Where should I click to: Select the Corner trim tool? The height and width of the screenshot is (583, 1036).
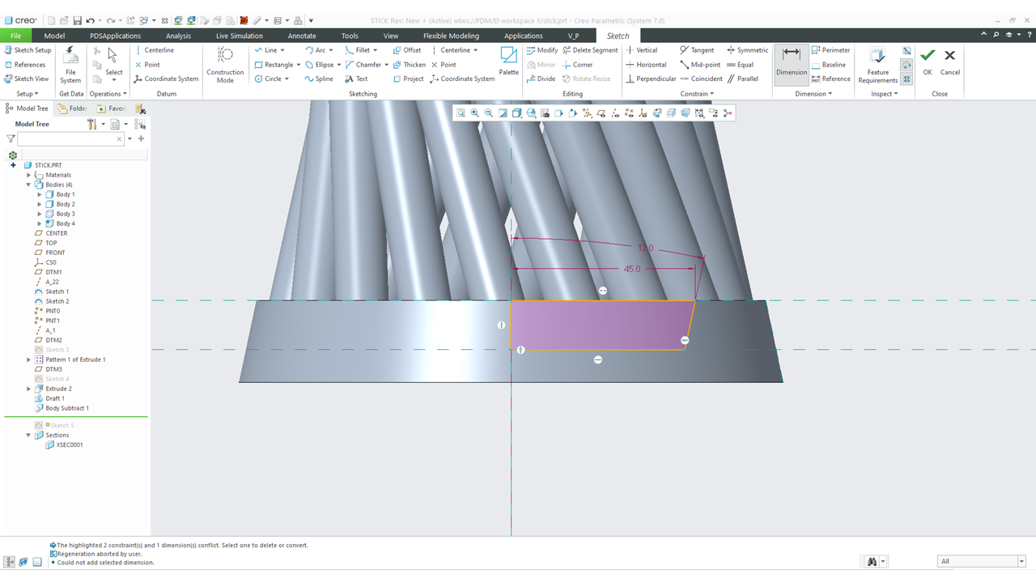(576, 65)
